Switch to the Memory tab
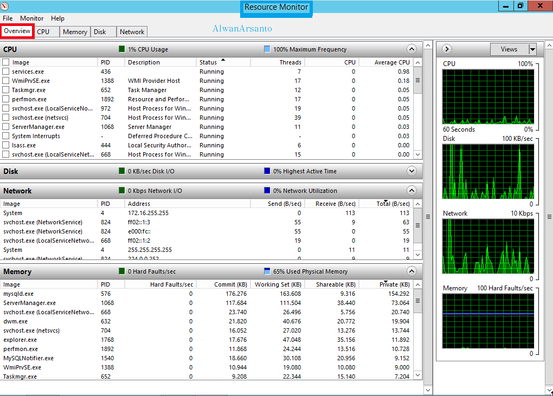Image resolution: width=553 pixels, height=396 pixels. (x=75, y=31)
